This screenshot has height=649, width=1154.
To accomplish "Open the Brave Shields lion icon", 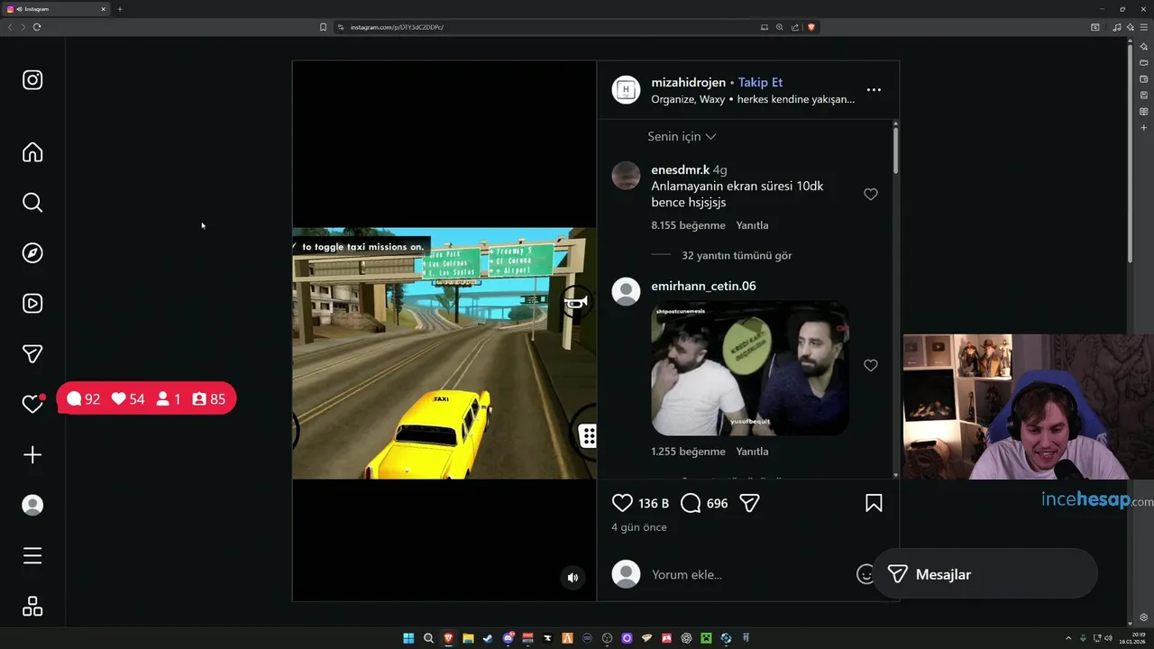I will (811, 27).
